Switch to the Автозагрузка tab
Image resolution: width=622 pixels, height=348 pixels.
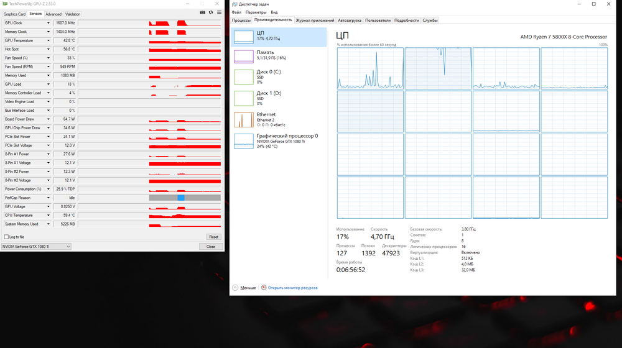(x=350, y=21)
